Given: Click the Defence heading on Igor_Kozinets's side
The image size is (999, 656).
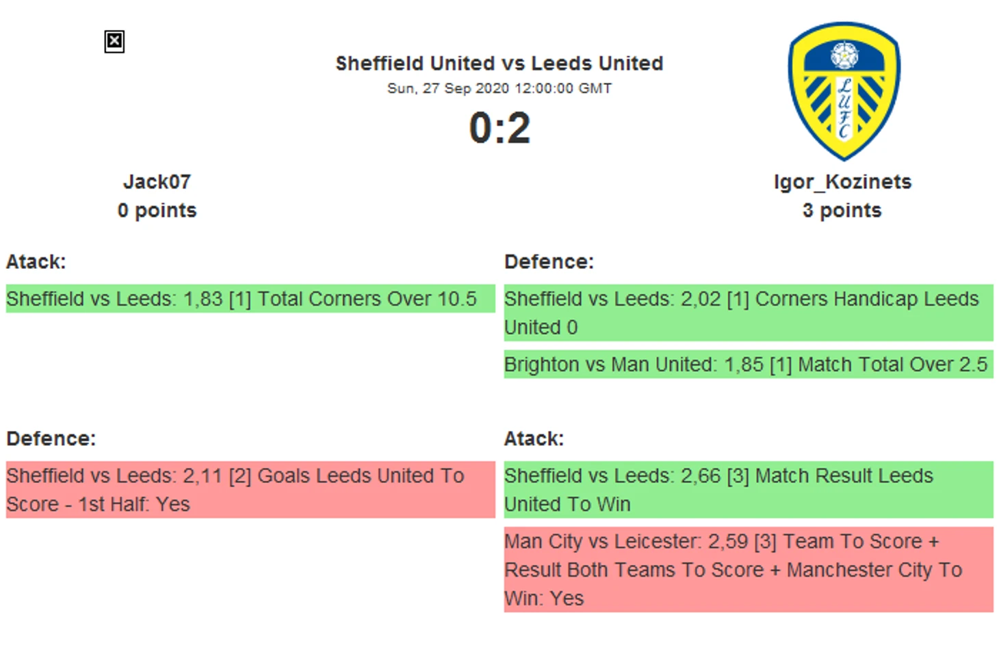Looking at the screenshot, I should point(549,262).
